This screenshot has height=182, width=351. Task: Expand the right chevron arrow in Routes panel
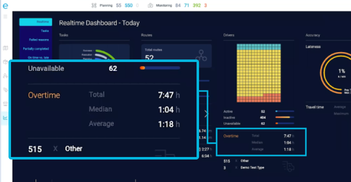[x=206, y=113]
